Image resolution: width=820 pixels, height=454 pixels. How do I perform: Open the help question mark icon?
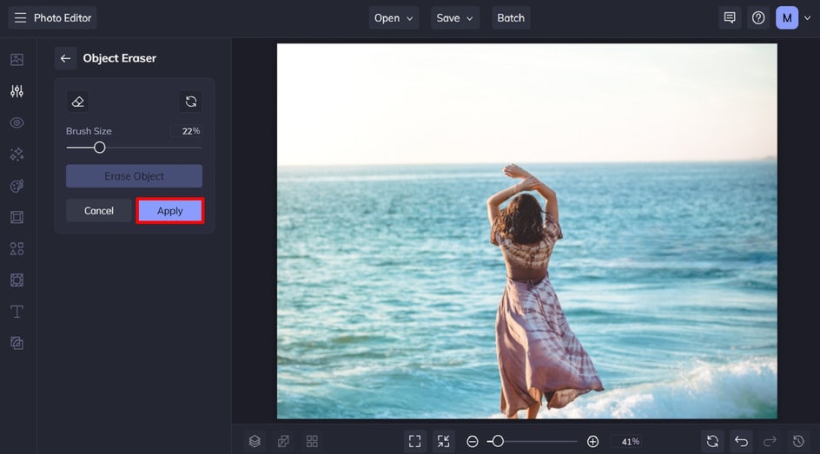point(758,17)
